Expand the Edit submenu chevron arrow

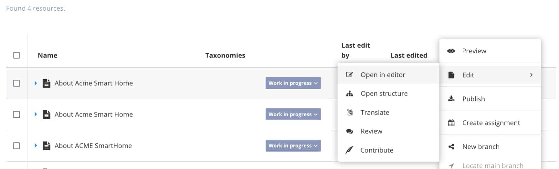pos(531,75)
